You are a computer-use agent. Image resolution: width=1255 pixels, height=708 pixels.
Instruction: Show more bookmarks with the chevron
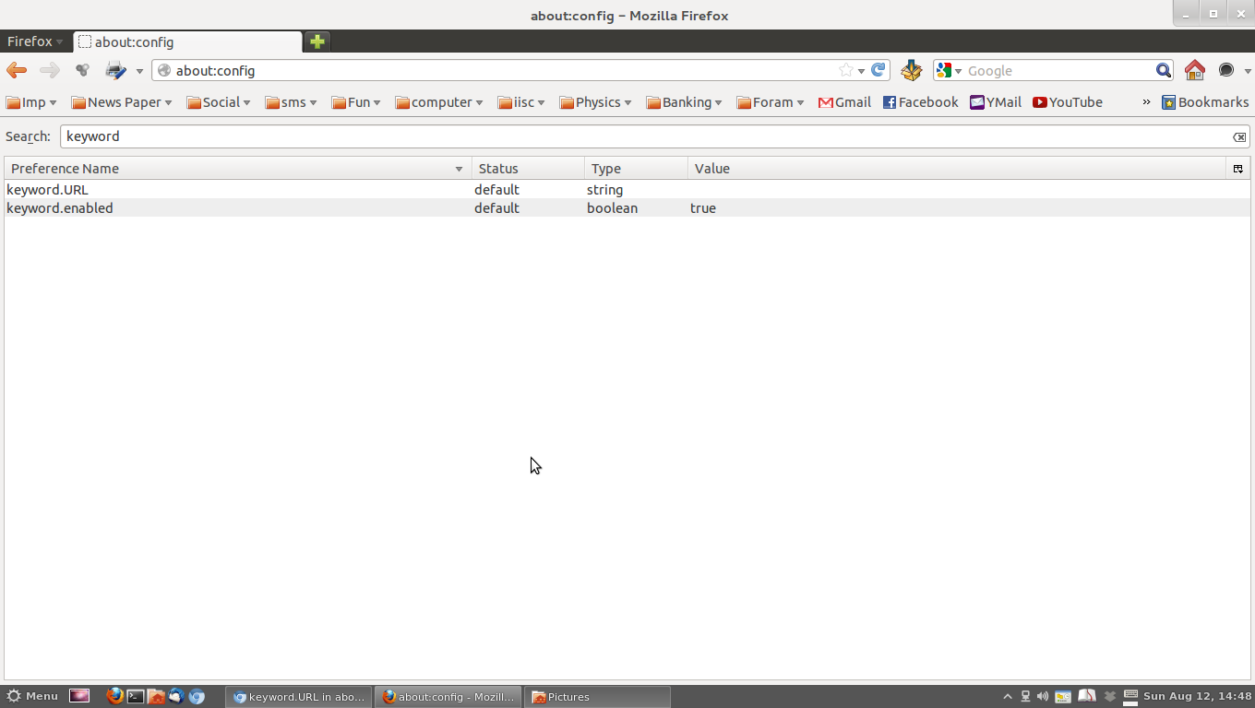coord(1146,102)
